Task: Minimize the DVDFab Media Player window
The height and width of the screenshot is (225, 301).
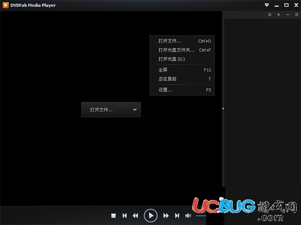Action: (276, 5)
